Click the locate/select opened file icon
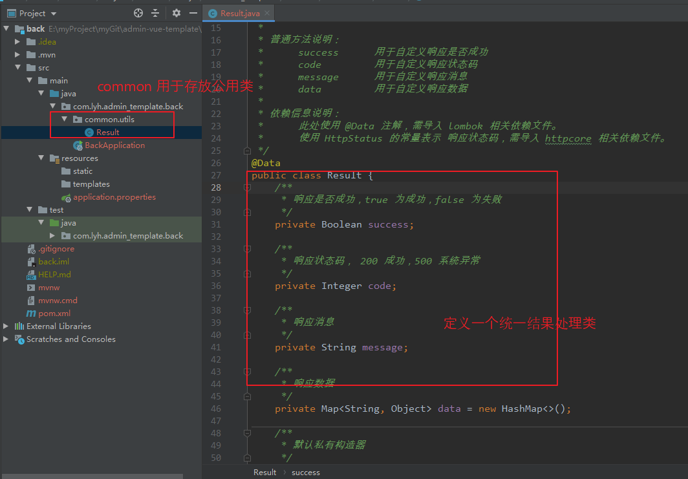 [x=138, y=13]
